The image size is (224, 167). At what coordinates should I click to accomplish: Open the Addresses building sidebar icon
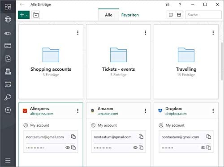[x=8, y=71]
